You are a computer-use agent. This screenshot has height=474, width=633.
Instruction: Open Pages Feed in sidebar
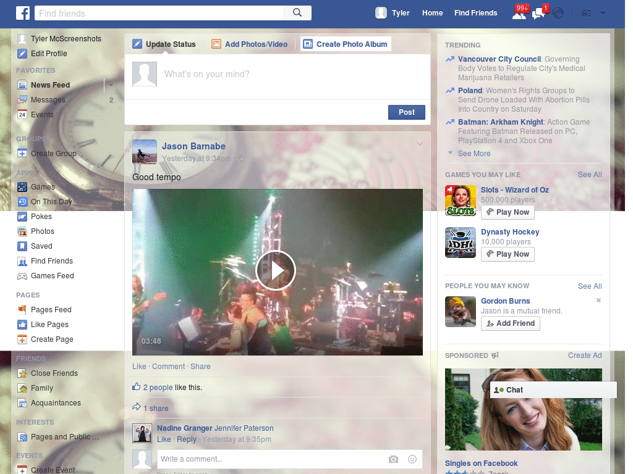click(x=51, y=310)
